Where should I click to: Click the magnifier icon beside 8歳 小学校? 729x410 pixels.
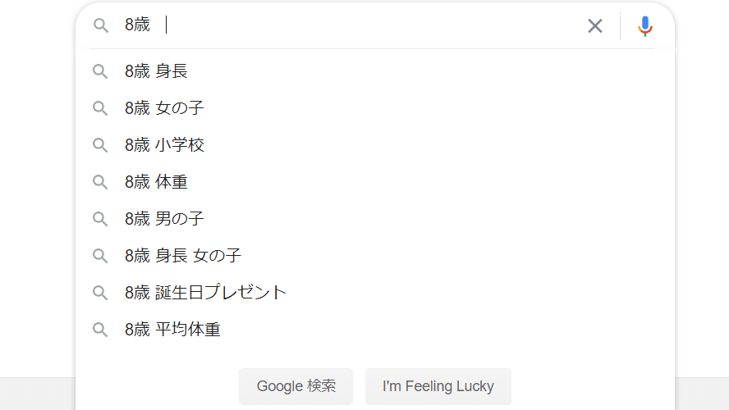click(x=100, y=145)
